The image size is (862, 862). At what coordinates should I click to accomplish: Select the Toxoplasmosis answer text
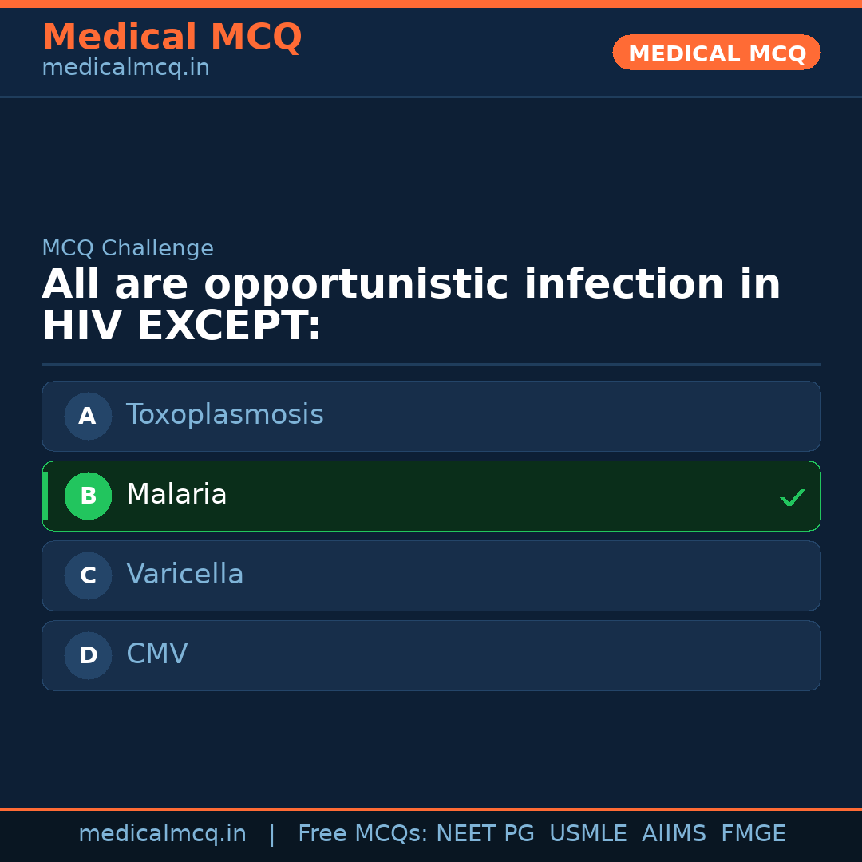(224, 415)
